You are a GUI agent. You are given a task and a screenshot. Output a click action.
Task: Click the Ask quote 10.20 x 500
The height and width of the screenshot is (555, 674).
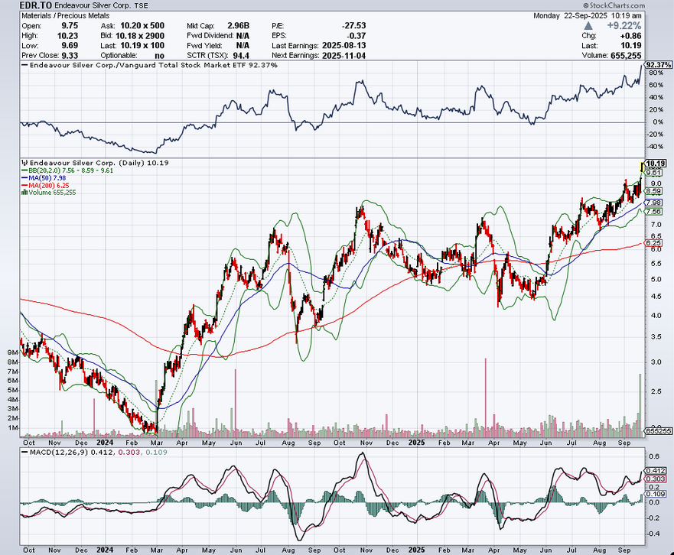tap(142, 26)
